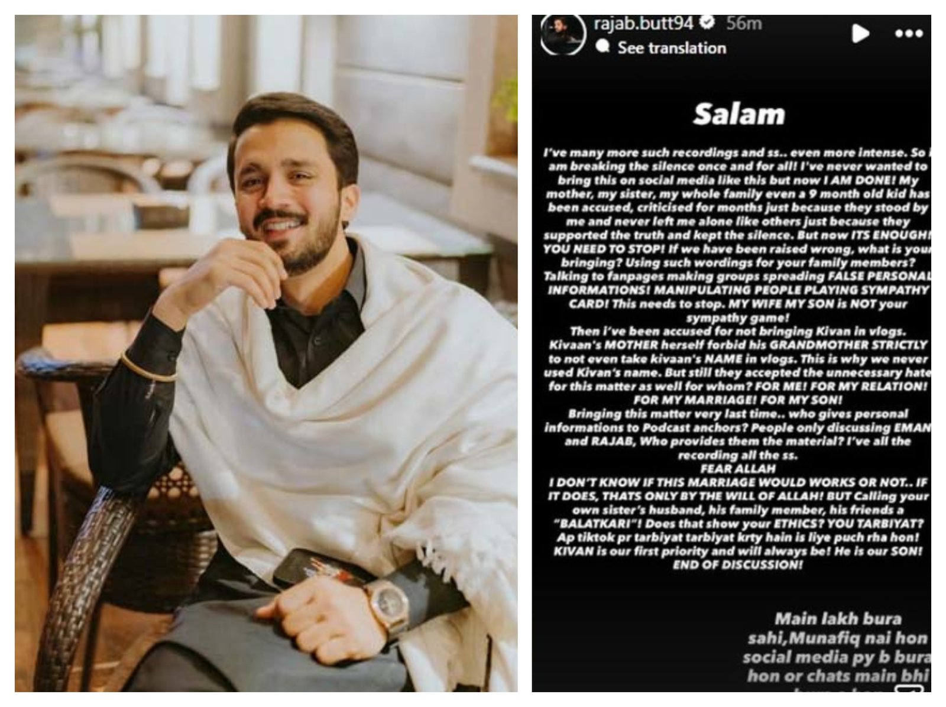Click the speech bubble translation icon
The image size is (946, 707).
point(602,47)
